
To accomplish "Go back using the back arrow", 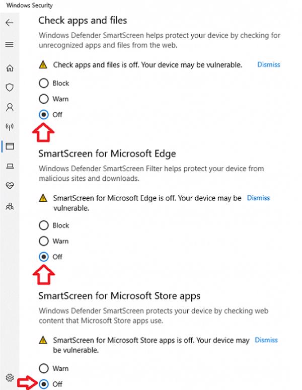I will click(x=10, y=23).
